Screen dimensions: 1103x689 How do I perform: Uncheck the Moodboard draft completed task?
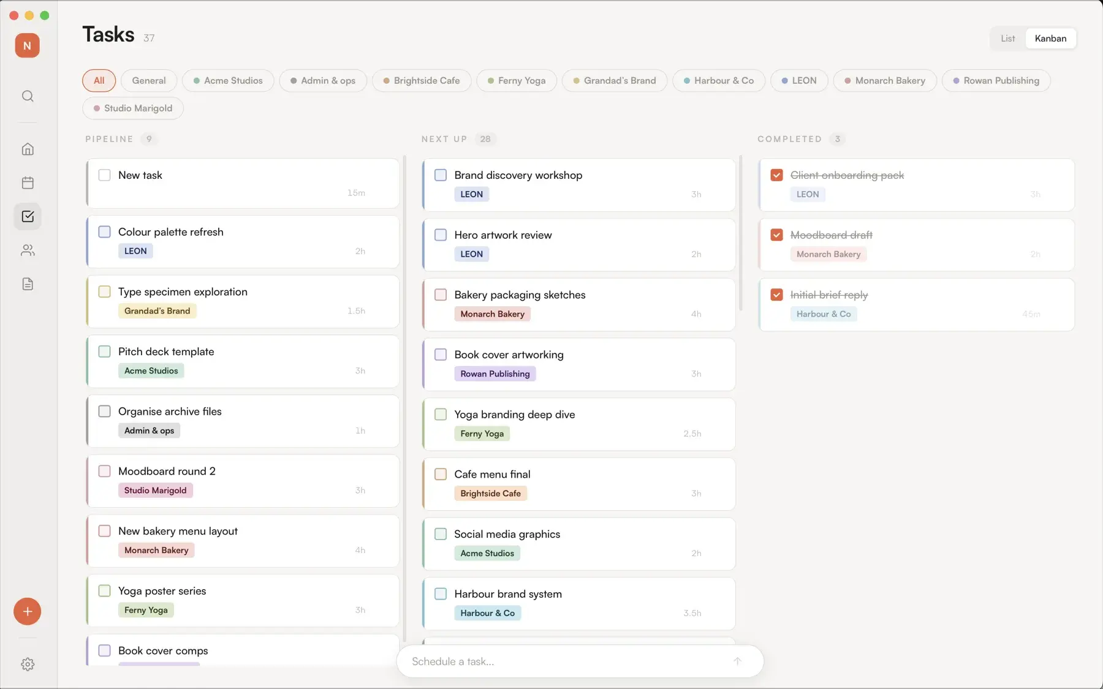tap(776, 235)
